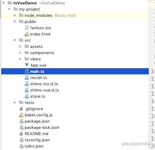The width and height of the screenshot is (155, 150).
Task: Expand the components folder
Action: (x=21, y=53)
